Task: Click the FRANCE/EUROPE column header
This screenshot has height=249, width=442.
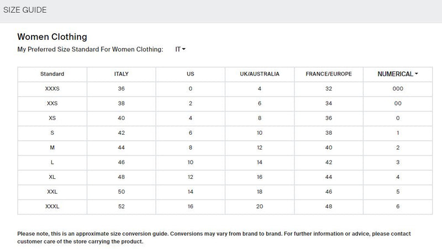Action: (x=329, y=74)
